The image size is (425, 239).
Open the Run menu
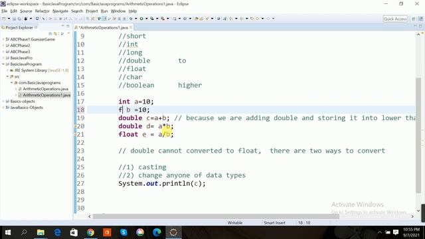104,11
